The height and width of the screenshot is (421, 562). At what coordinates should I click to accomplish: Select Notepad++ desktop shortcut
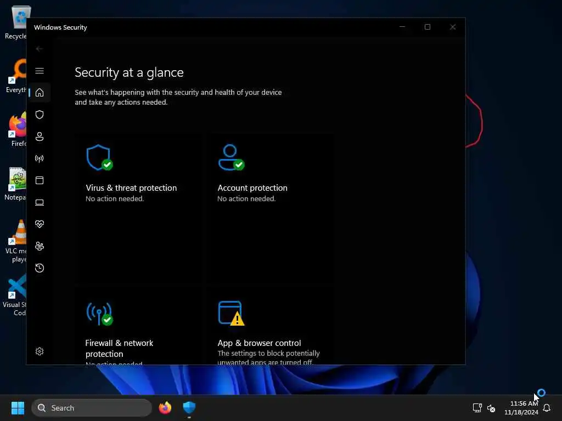coord(16,183)
